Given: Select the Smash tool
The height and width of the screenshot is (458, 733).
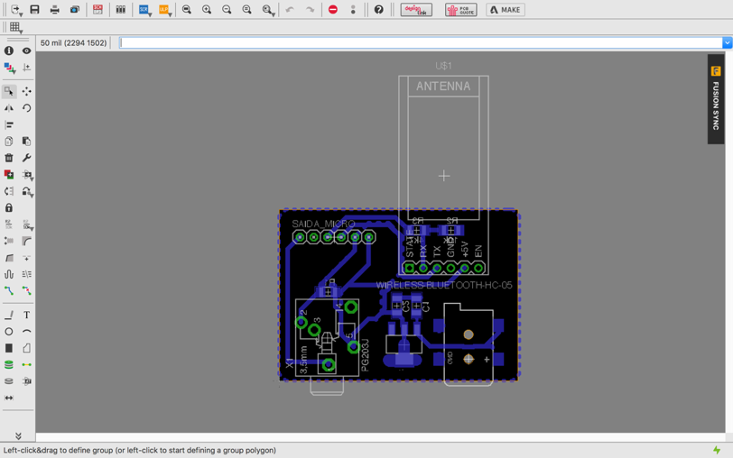Looking at the screenshot, I should (x=9, y=241).
